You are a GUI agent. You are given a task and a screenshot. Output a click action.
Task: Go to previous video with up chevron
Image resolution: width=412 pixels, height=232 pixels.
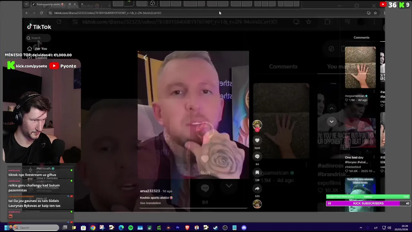[332, 109]
